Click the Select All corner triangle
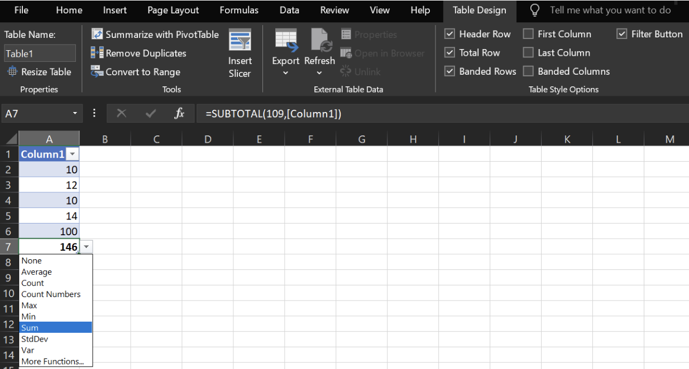 coord(12,139)
